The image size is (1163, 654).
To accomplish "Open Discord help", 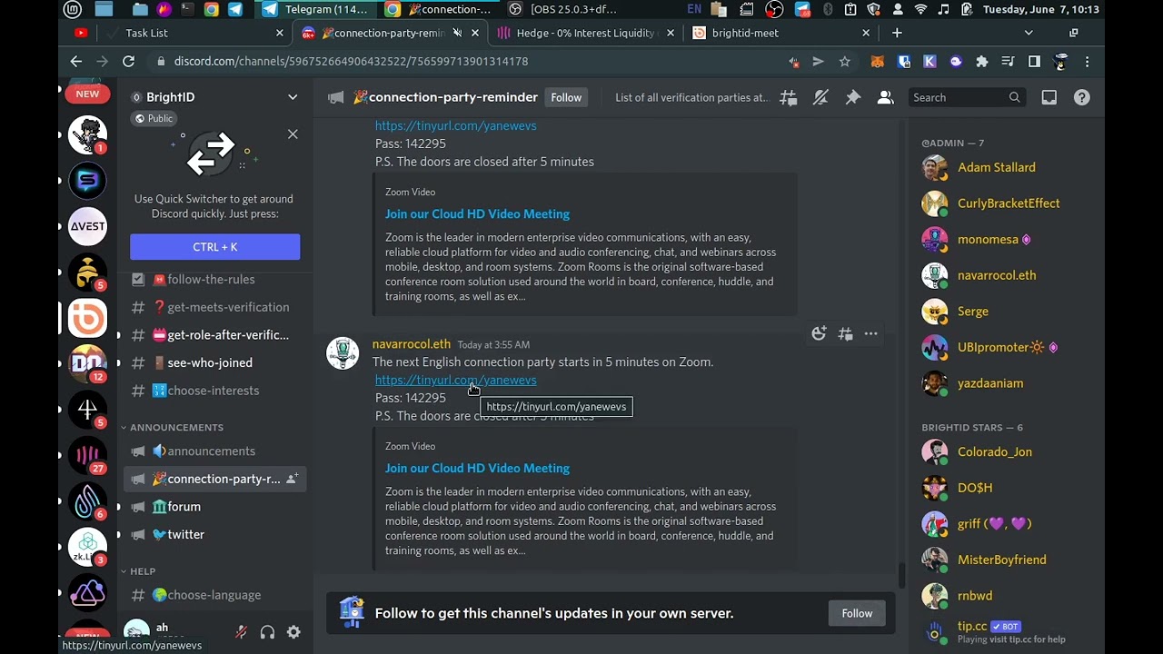I will pos(1082,97).
